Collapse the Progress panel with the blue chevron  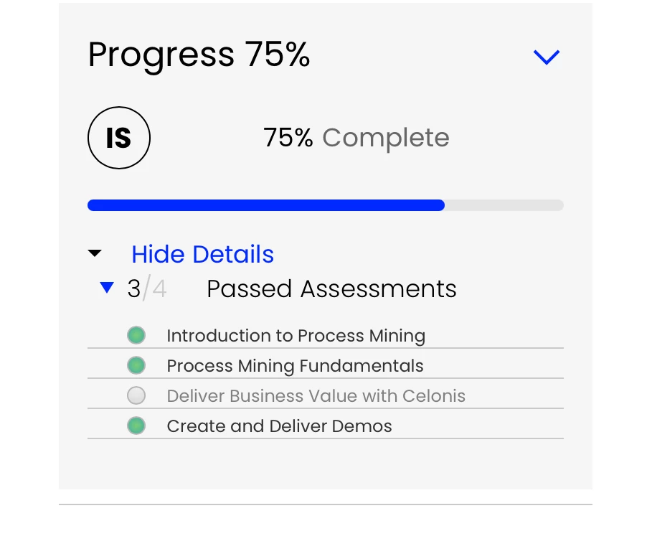(546, 57)
